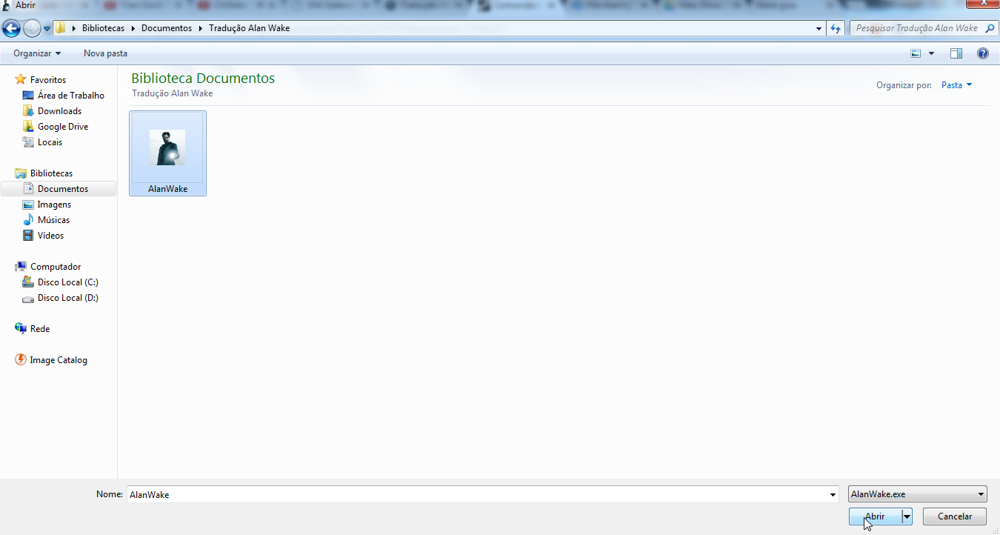This screenshot has height=535, width=1000.
Task: Open Google Drive in the sidebar
Action: 63,126
